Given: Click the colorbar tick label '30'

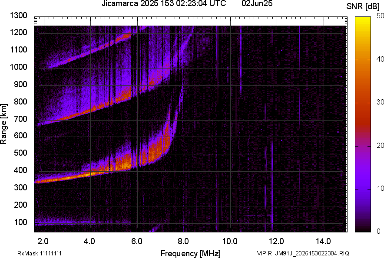Looking at the screenshot, I should tap(381, 102).
